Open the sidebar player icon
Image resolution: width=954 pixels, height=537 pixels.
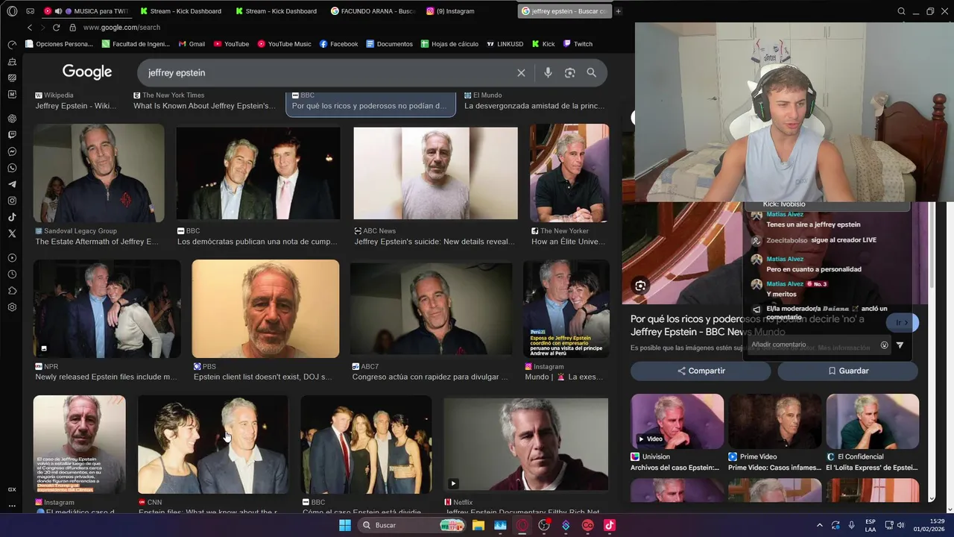pyautogui.click(x=12, y=258)
